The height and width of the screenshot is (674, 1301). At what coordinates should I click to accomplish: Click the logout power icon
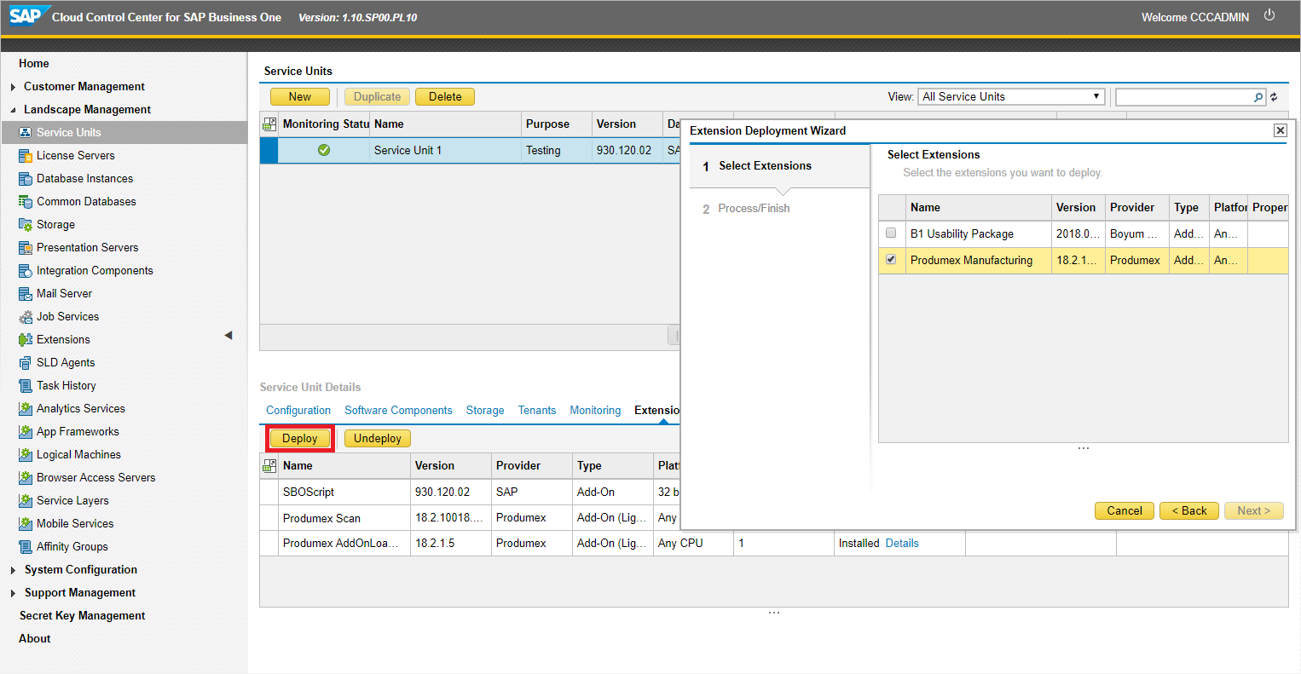[1269, 15]
